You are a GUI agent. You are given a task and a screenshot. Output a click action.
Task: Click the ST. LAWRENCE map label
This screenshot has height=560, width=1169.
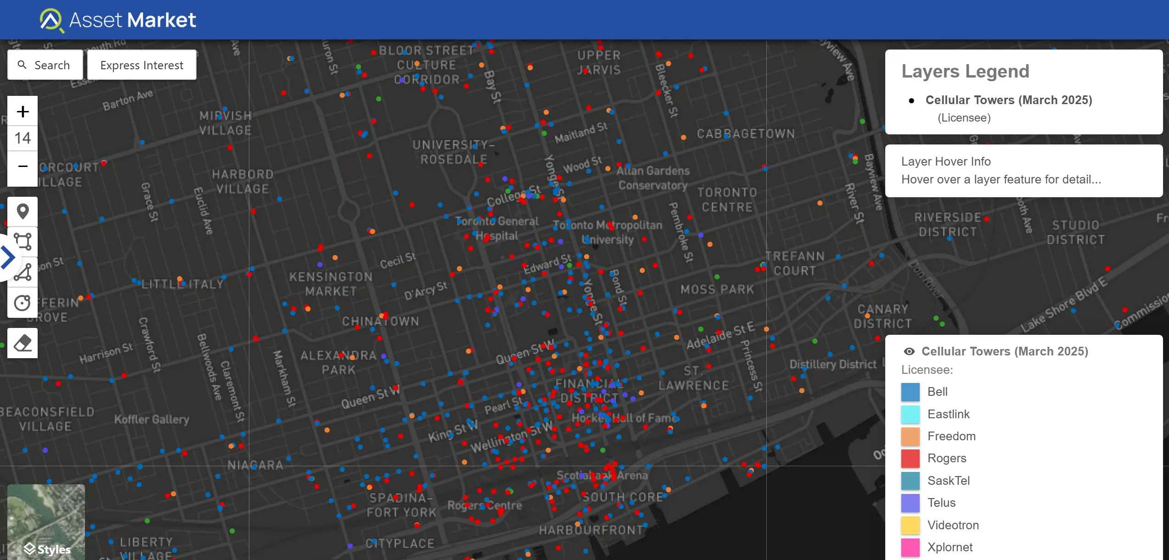click(x=694, y=378)
